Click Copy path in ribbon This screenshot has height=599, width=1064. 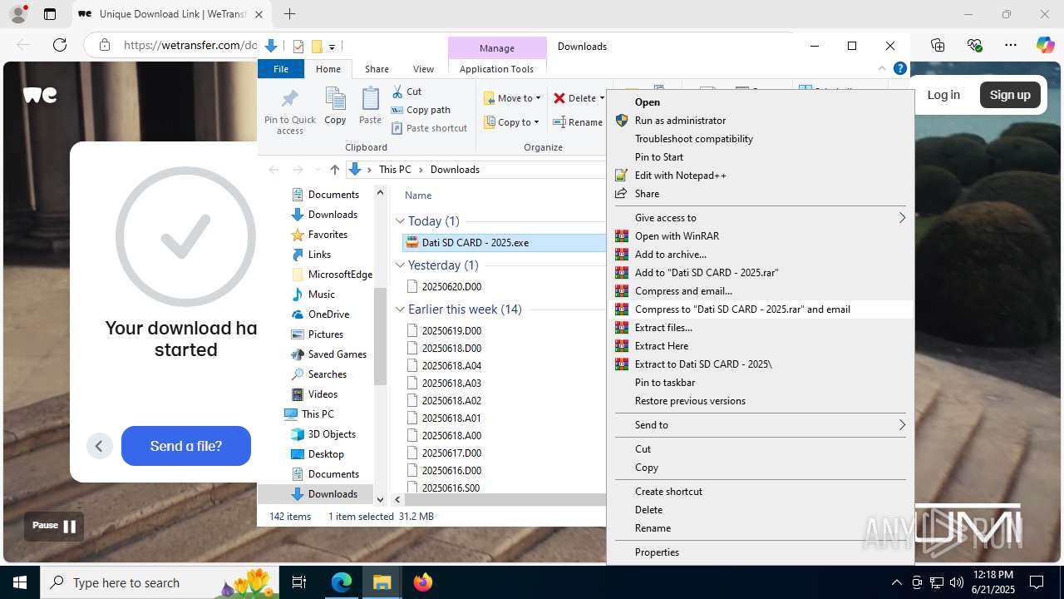click(421, 110)
